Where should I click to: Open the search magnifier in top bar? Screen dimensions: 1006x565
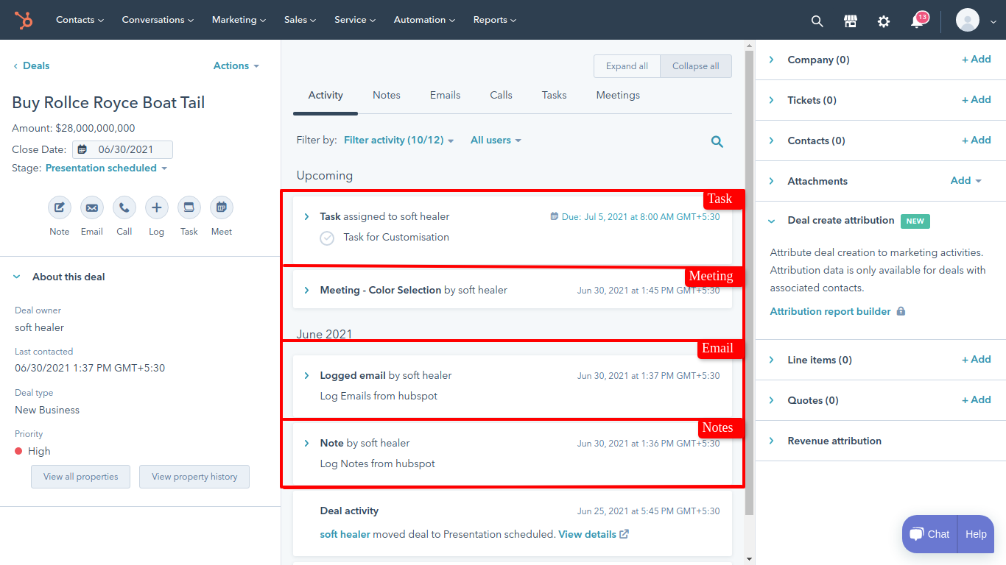coord(817,21)
